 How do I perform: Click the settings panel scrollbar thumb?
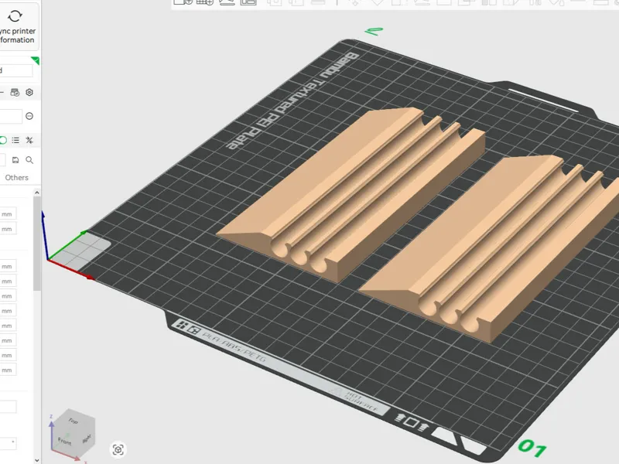36,244
